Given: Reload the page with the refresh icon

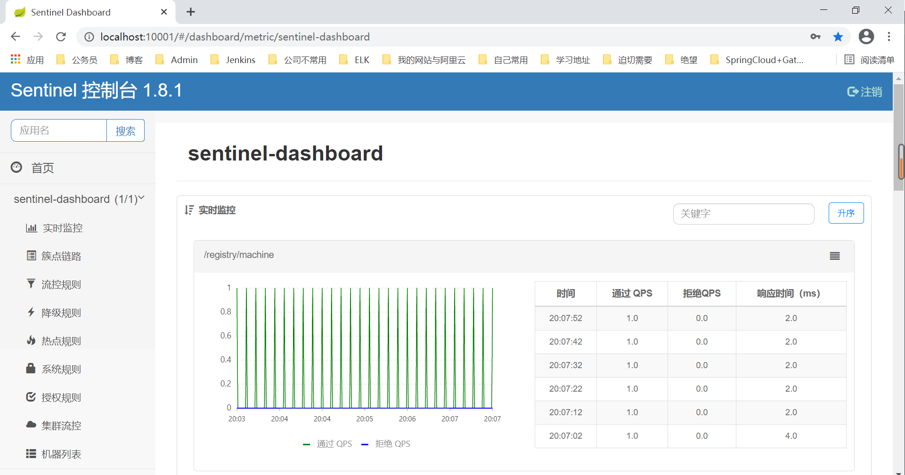Looking at the screenshot, I should [x=61, y=37].
